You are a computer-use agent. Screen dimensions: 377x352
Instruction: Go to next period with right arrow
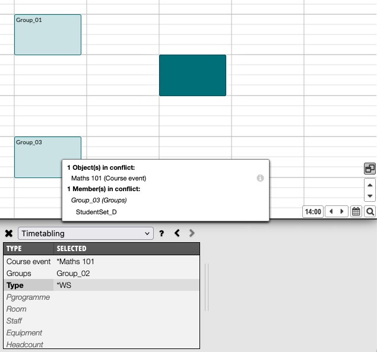(x=342, y=212)
